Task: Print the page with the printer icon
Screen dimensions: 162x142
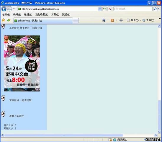Action: 121,20
